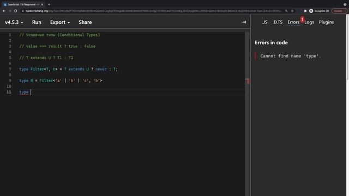The image size is (349, 196).
Task: Bookmark page with star icon
Action: 292,11
